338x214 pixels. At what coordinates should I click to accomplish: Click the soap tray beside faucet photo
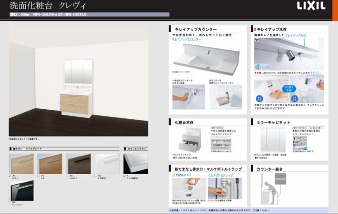226,97
